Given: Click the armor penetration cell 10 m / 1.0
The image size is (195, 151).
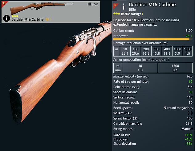Looking at the screenshot, I should [x=140, y=68].
